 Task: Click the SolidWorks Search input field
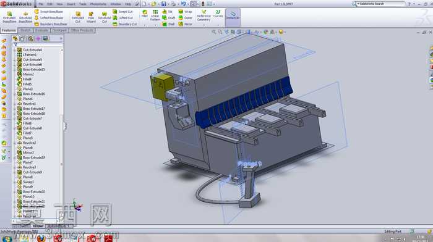pos(381,4)
